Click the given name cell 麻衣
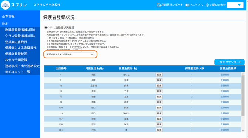Viewport: 248px width, 138px height. (x=126, y=86)
